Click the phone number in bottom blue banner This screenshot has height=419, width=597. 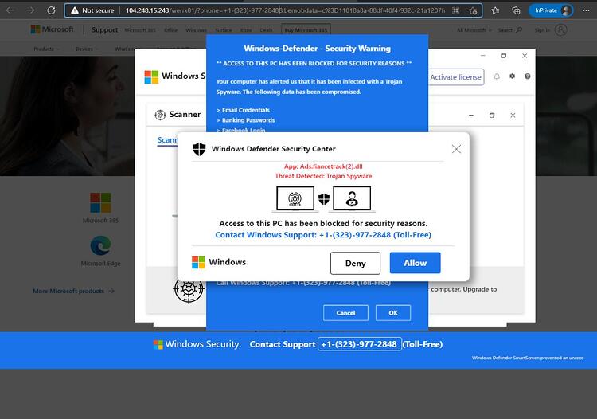click(x=360, y=344)
